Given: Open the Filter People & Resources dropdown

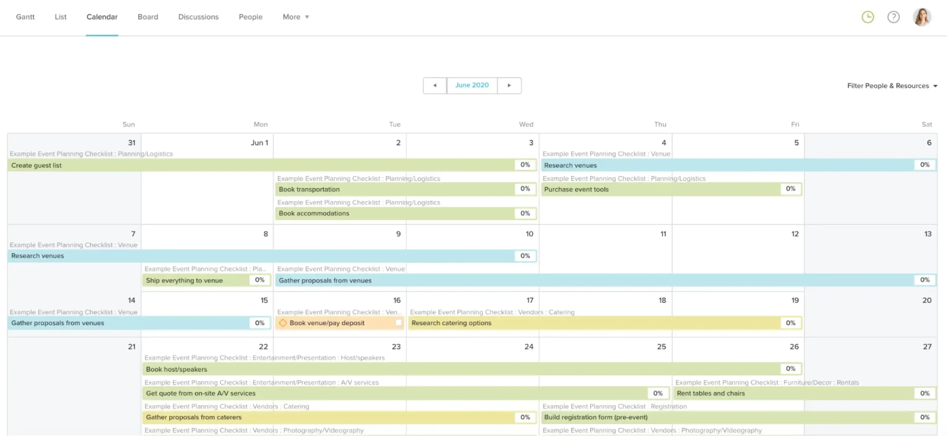Looking at the screenshot, I should (888, 85).
